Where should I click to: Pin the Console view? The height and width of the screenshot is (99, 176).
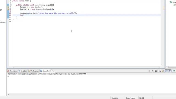[174, 71]
